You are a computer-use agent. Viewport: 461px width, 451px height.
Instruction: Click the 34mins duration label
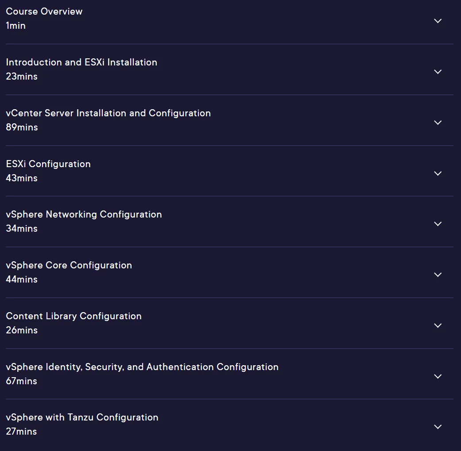[22, 229]
